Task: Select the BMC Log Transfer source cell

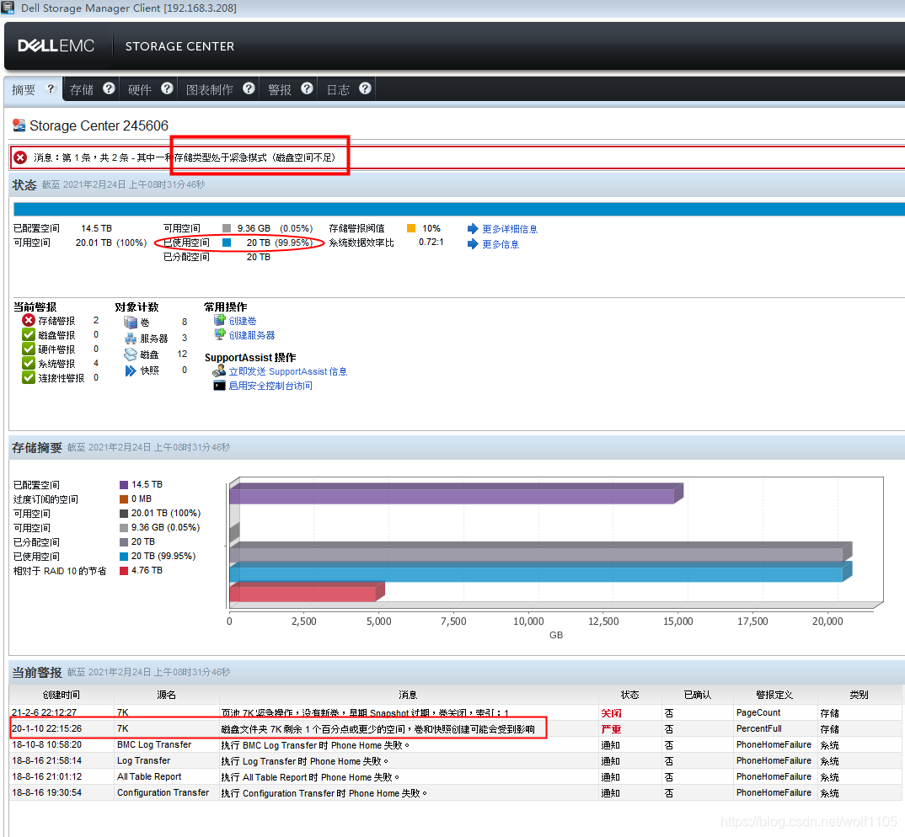Action: tap(166, 744)
